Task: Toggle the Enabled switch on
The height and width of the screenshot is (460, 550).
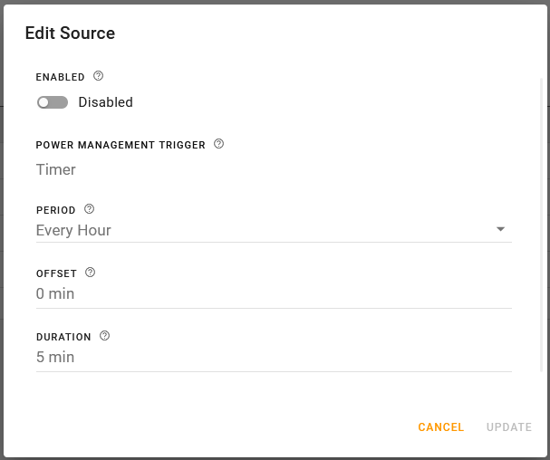Action: (x=53, y=102)
